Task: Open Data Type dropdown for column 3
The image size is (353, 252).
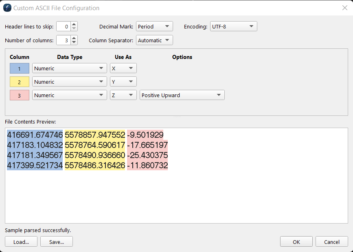Action: click(x=70, y=95)
